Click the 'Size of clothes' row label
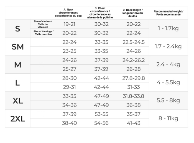 coord(43,24)
